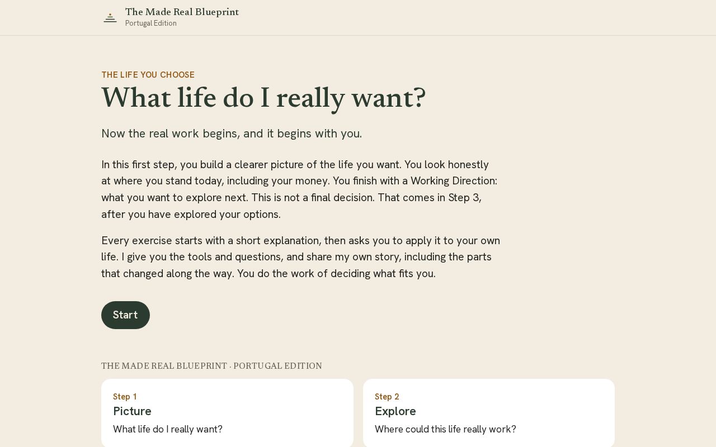Click "Where could this life really work?"
The height and width of the screenshot is (447, 716).
click(445, 429)
